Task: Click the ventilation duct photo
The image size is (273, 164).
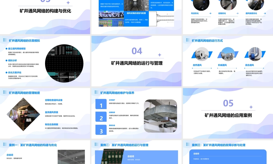Action: click(x=161, y=116)
